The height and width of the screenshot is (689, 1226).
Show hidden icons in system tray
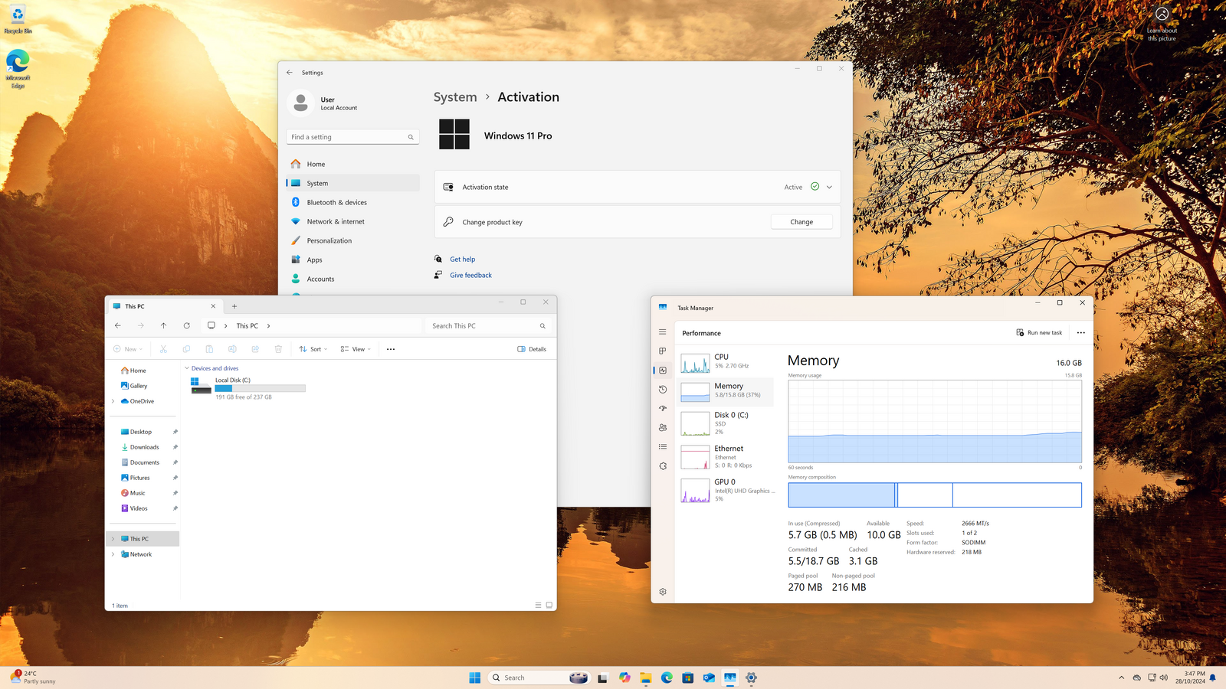coord(1122,678)
